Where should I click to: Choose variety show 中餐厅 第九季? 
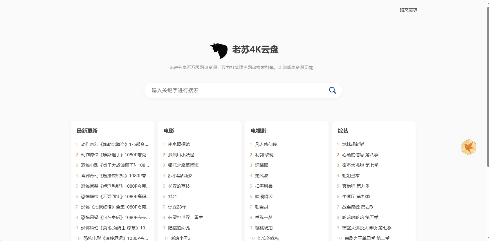tap(356, 196)
